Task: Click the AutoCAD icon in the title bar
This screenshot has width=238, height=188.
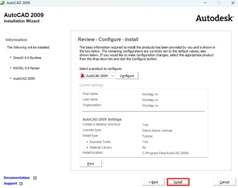Action: point(3,3)
